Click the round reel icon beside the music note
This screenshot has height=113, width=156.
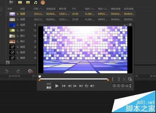43,2
